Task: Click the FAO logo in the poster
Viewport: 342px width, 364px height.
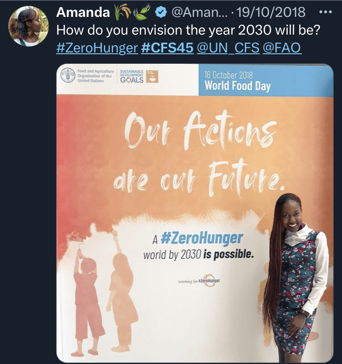Action: click(x=68, y=76)
